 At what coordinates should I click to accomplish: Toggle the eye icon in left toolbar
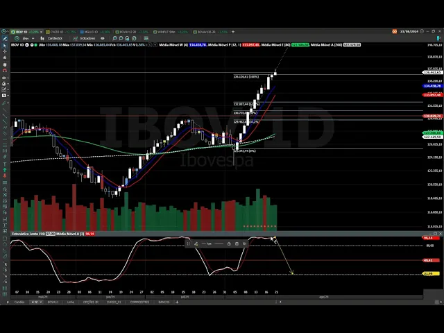4,78
